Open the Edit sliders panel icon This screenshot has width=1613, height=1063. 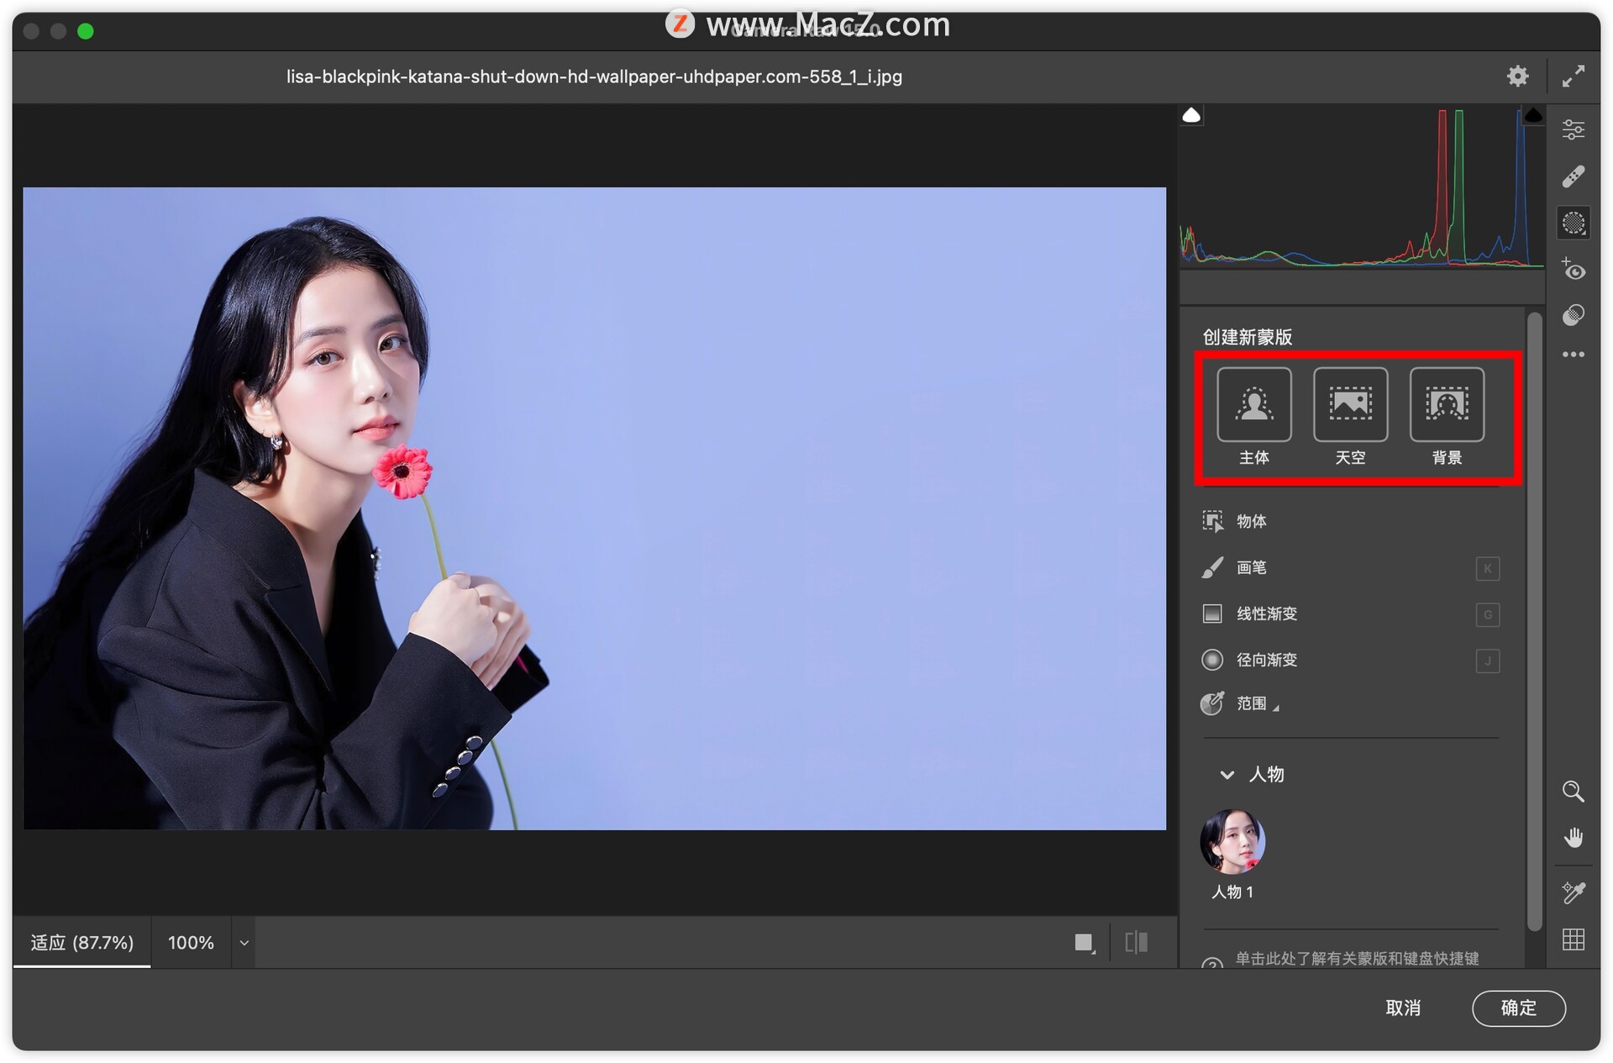(1573, 129)
